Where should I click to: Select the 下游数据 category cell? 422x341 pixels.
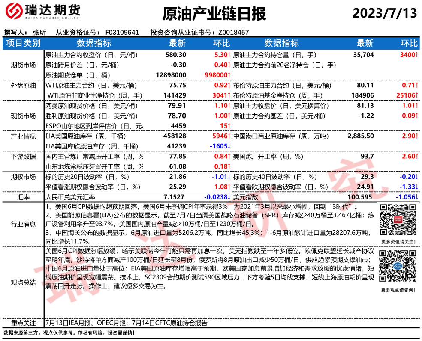pyautogui.click(x=23, y=161)
